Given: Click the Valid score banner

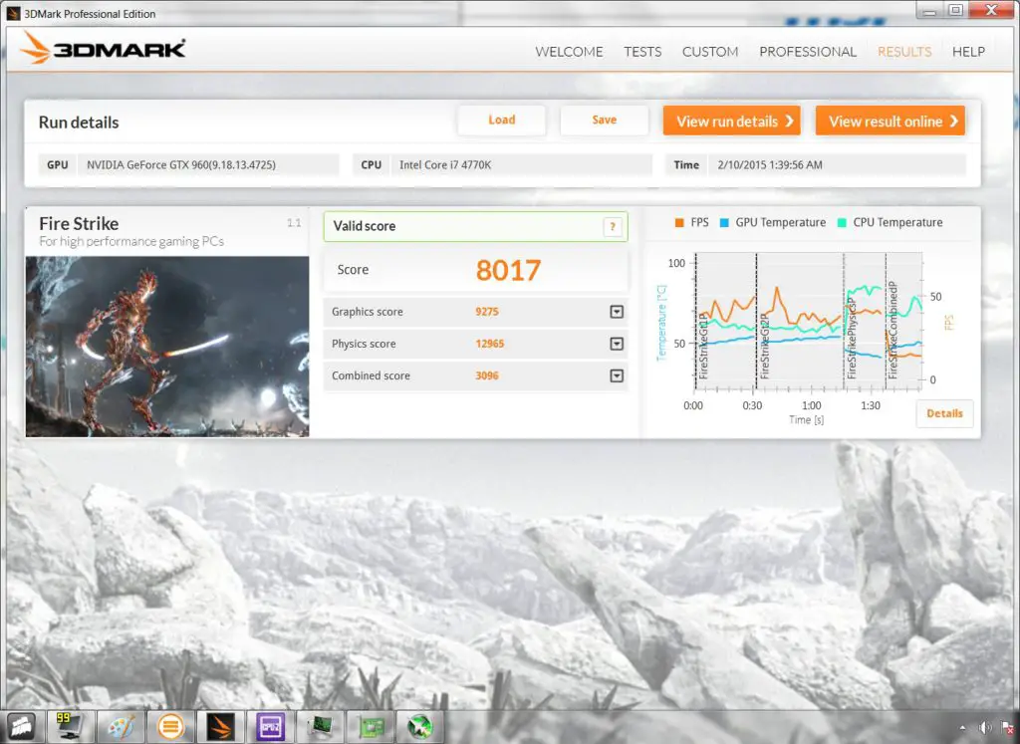Looking at the screenshot, I should pos(475,226).
